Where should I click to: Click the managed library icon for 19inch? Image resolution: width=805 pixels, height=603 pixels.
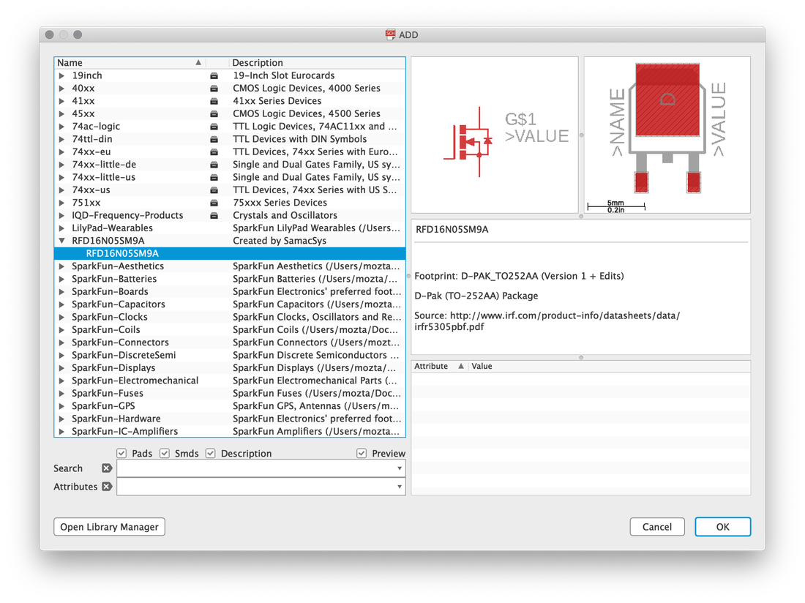coord(214,76)
